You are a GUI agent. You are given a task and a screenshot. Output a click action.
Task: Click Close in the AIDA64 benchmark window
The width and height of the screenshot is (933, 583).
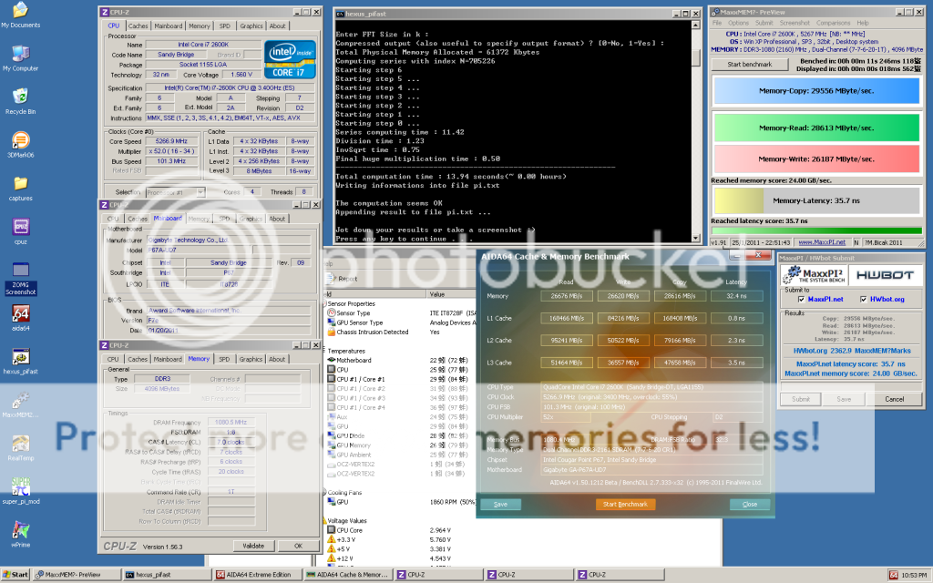(x=750, y=505)
